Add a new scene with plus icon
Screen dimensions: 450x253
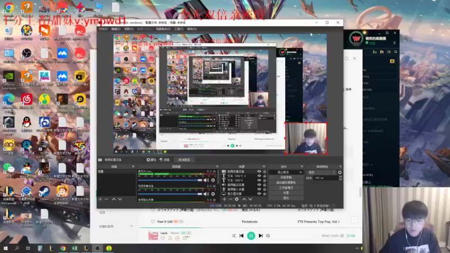click(x=100, y=199)
